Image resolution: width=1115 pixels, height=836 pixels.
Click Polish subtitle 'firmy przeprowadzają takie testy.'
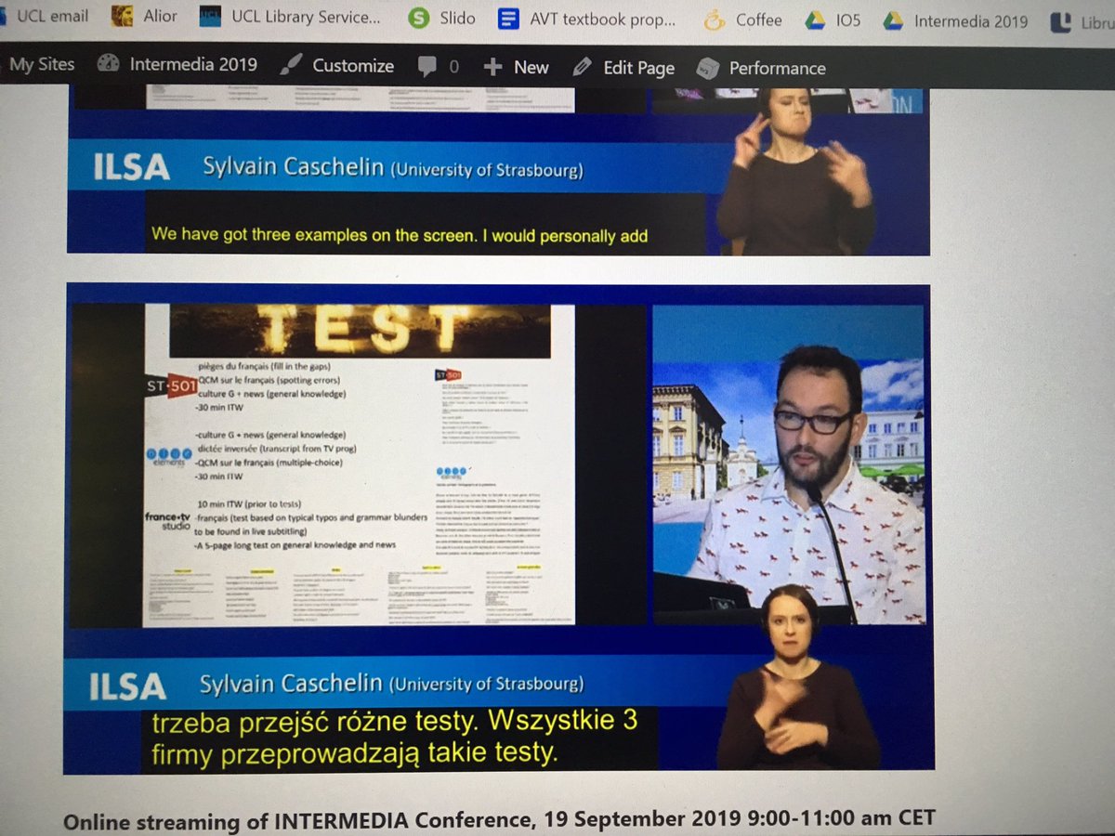coord(354,751)
